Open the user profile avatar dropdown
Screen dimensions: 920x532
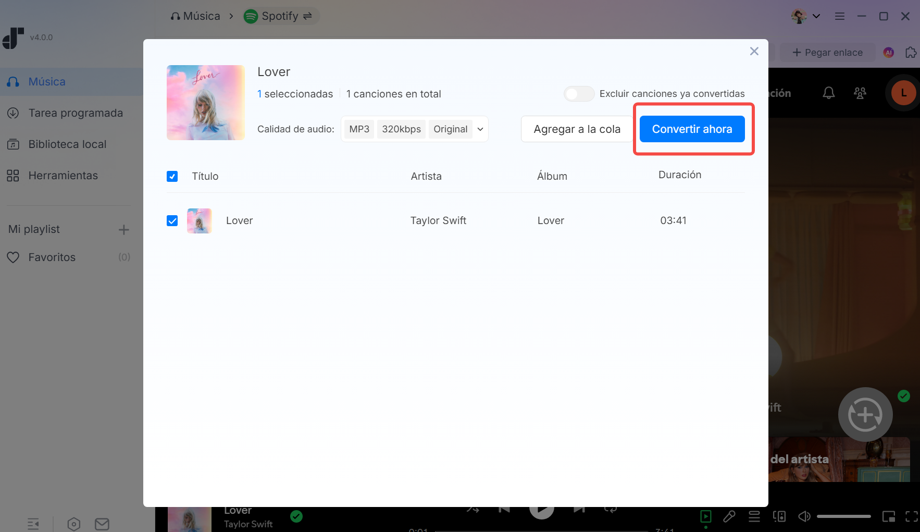coord(805,16)
